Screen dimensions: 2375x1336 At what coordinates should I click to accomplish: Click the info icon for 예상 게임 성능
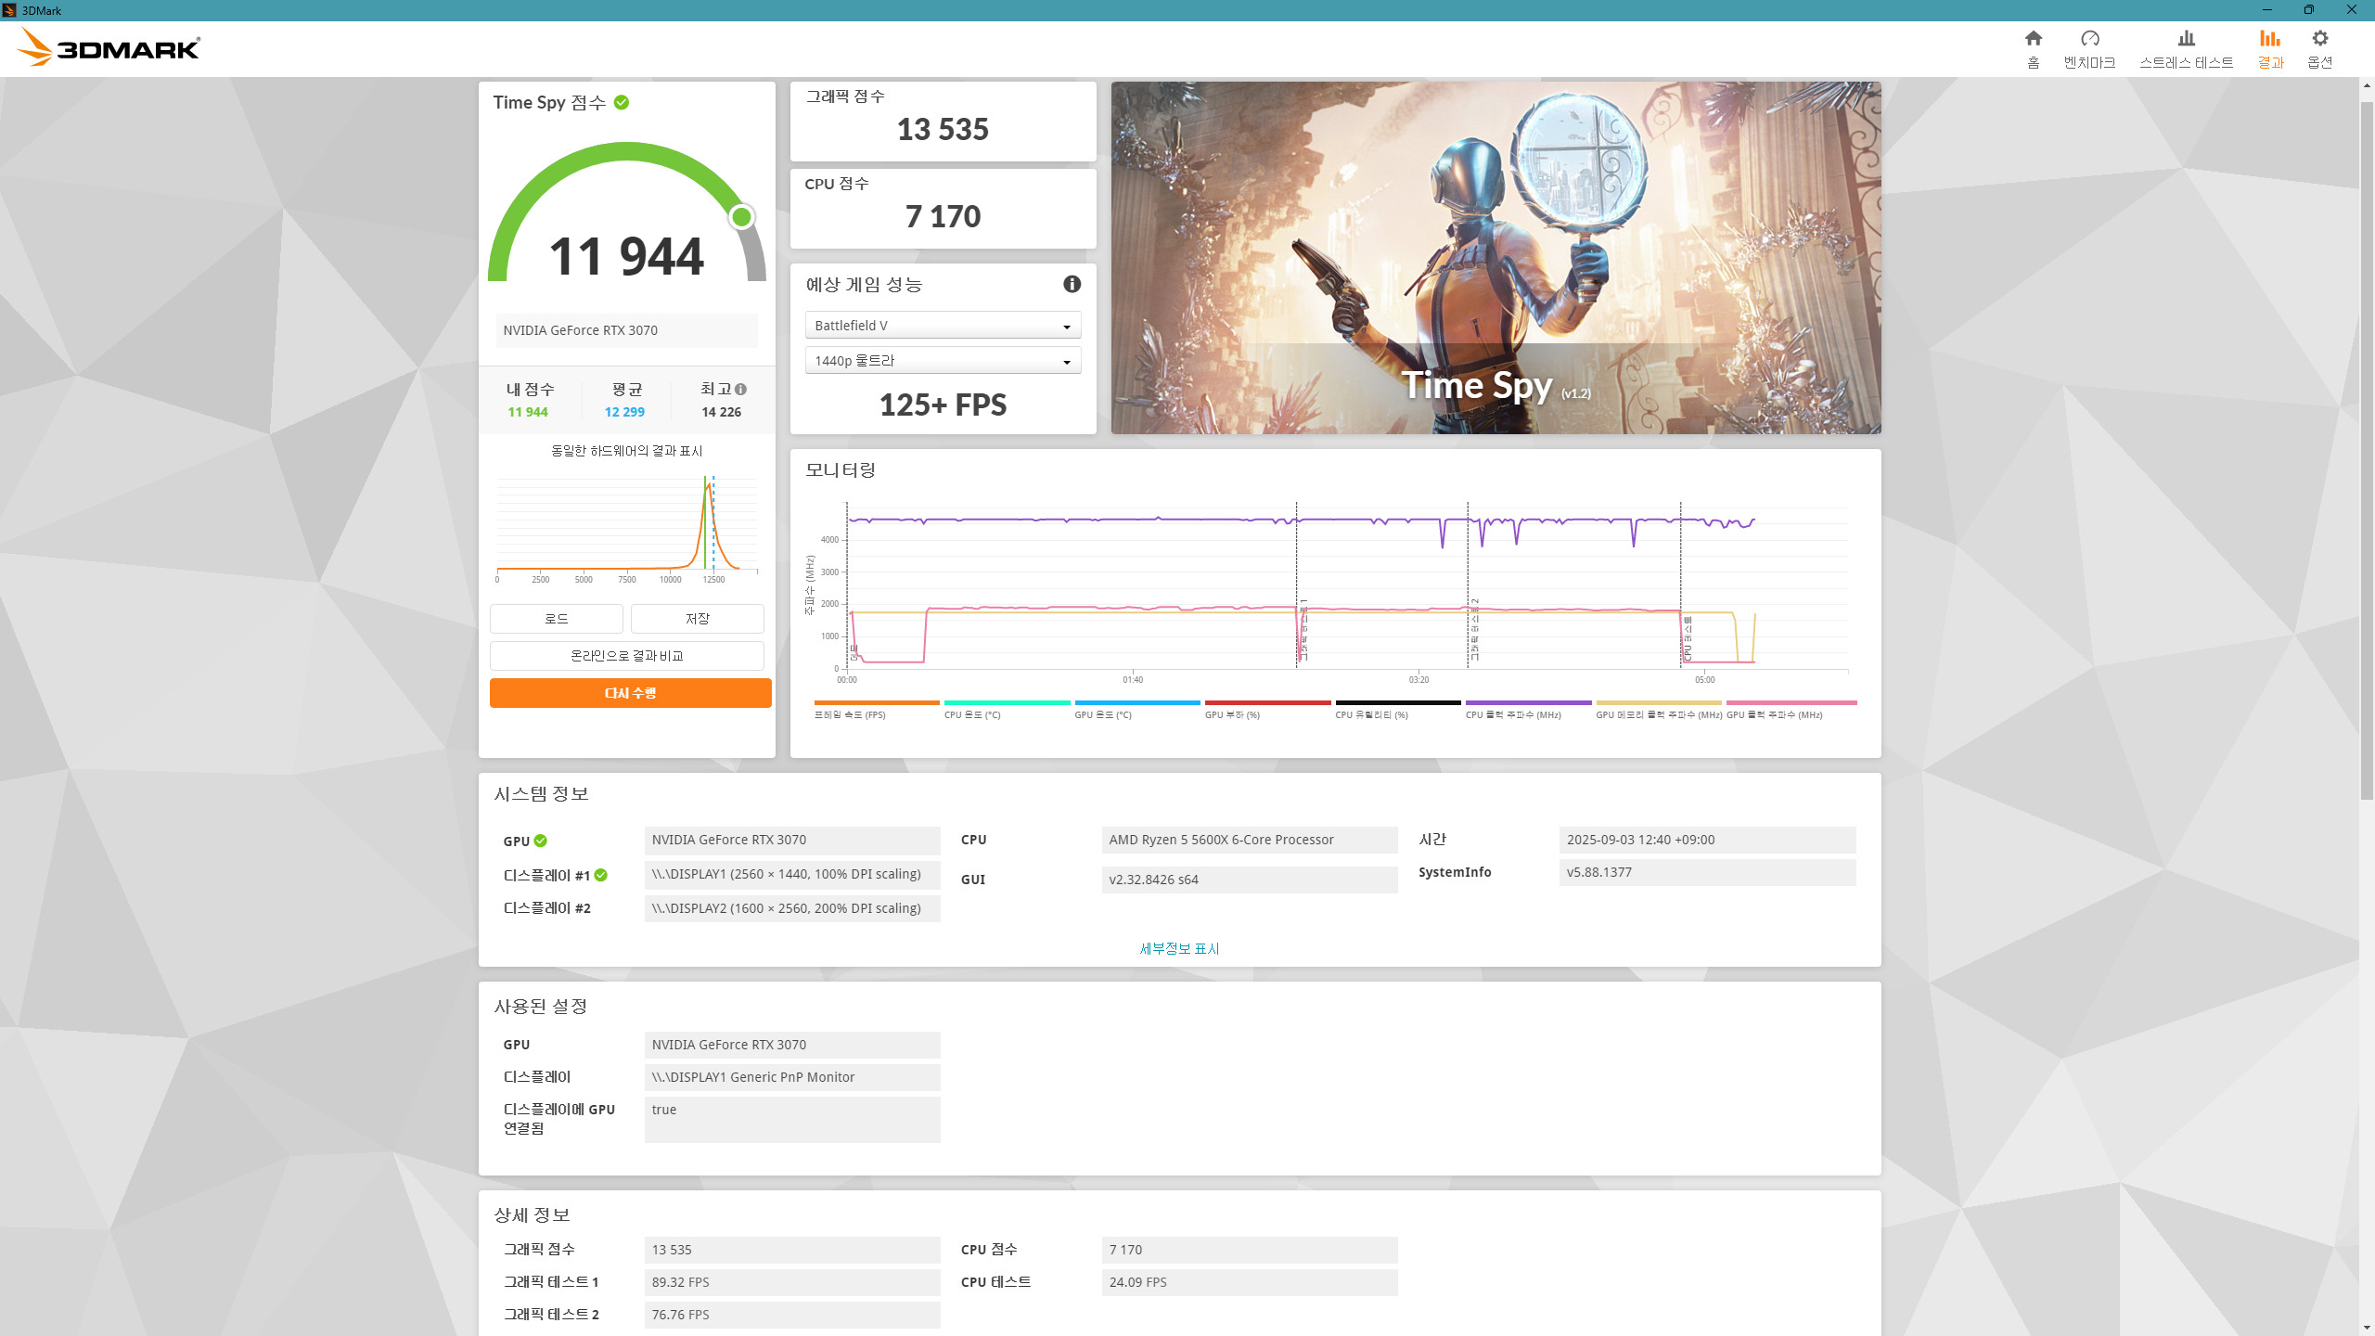(1072, 284)
